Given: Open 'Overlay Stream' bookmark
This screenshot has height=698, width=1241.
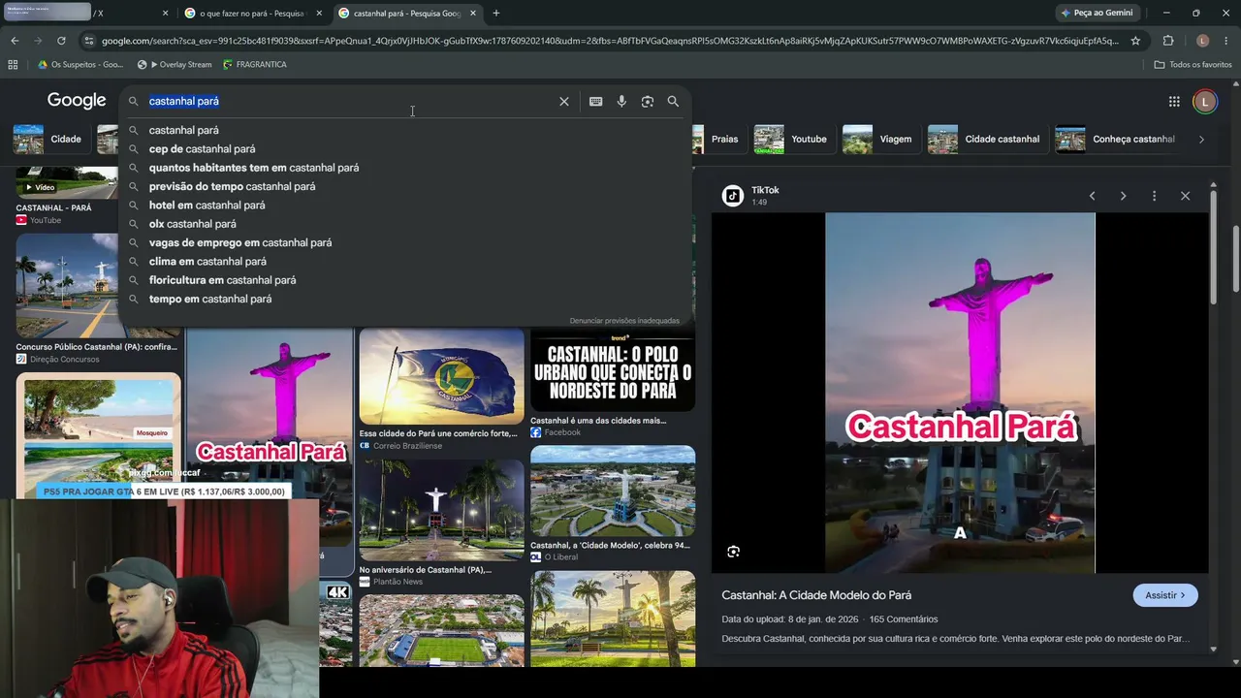Looking at the screenshot, I should [175, 64].
